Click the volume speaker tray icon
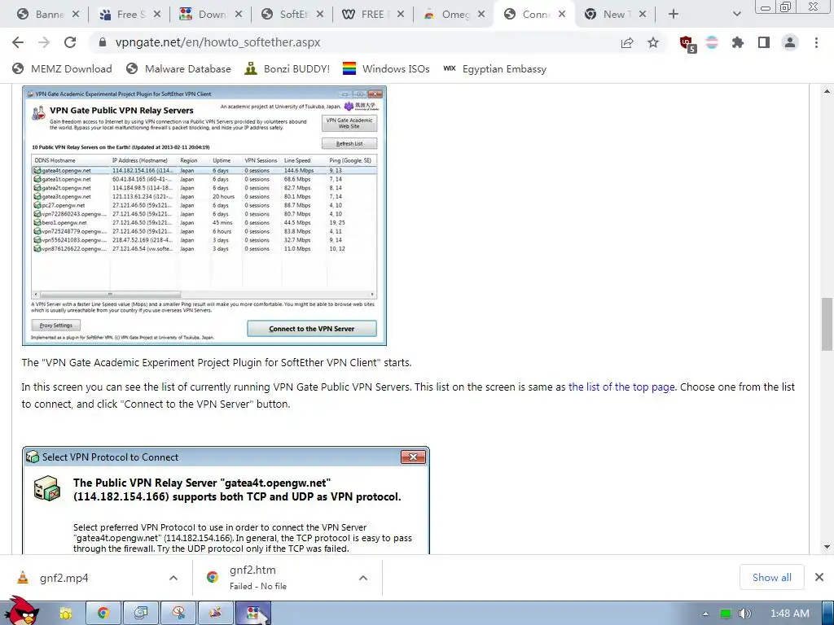The image size is (834, 625). tap(744, 614)
